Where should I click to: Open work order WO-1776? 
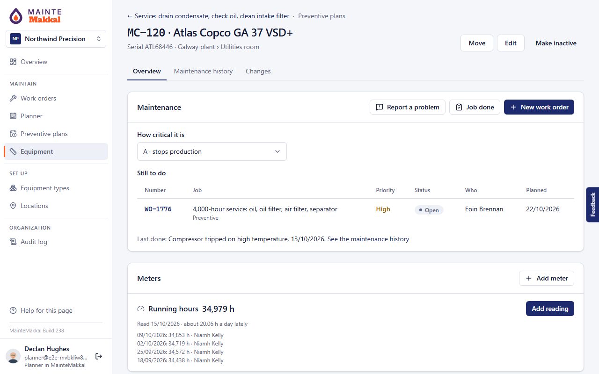click(x=158, y=209)
